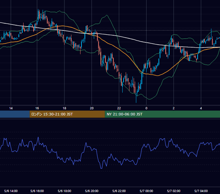This screenshot has width=220, height=194.
Task: Click the 5/6 16:00 date label
Action: pos(37,191)
